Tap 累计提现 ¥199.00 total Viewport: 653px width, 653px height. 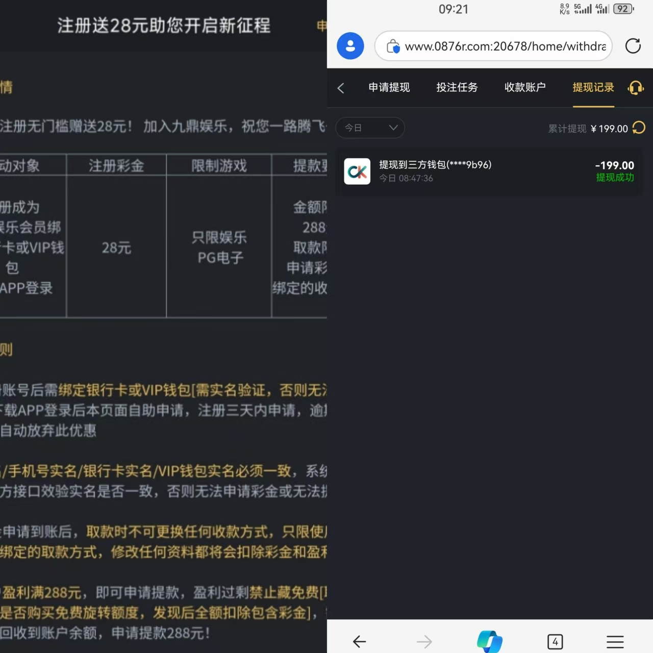(588, 129)
